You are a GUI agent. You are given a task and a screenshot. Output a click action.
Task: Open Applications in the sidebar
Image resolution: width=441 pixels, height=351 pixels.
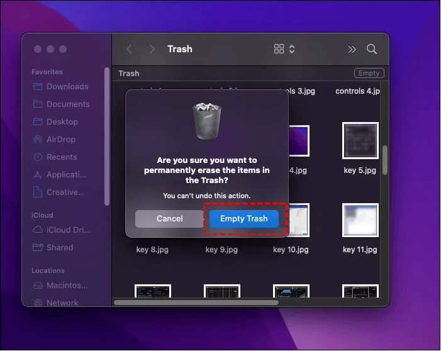(x=65, y=175)
